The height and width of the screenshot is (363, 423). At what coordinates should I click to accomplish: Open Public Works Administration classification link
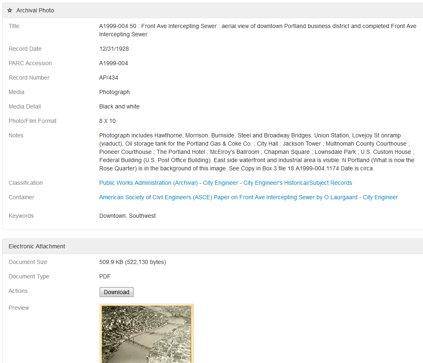pyautogui.click(x=226, y=183)
